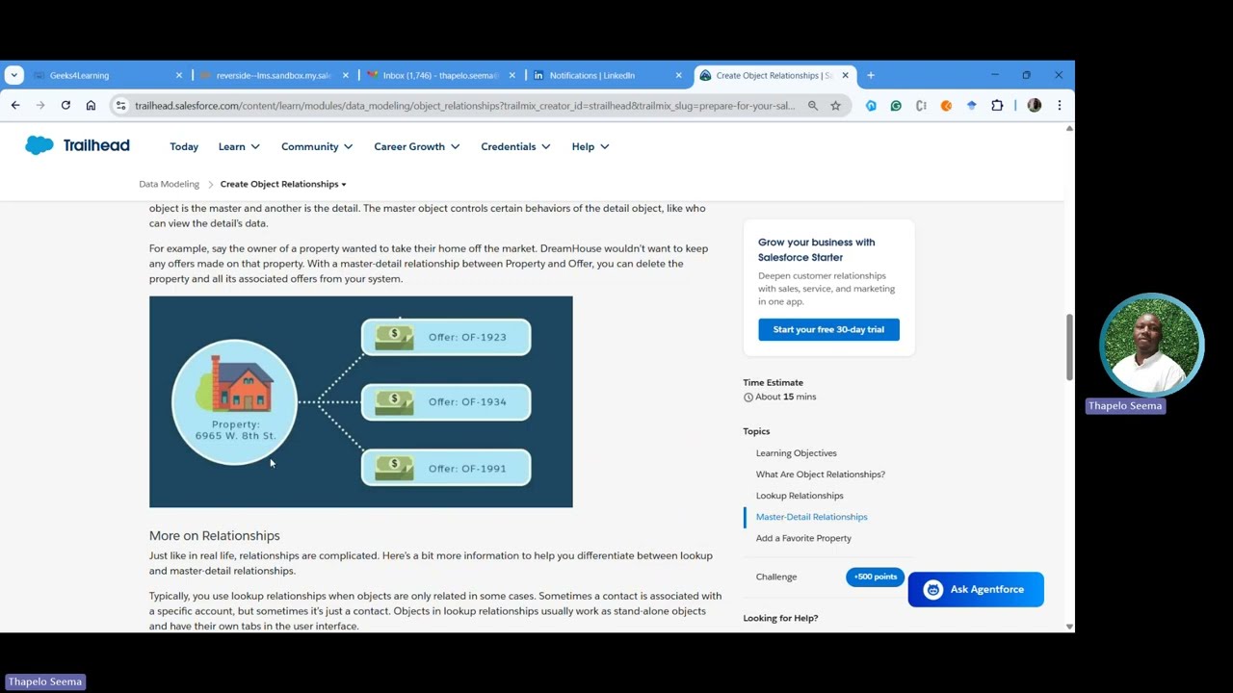Click the Offer: OF-1923 card in diagram

coord(446,337)
